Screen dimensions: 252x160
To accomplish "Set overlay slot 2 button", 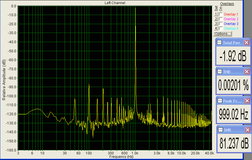I will [x=216, y=19].
